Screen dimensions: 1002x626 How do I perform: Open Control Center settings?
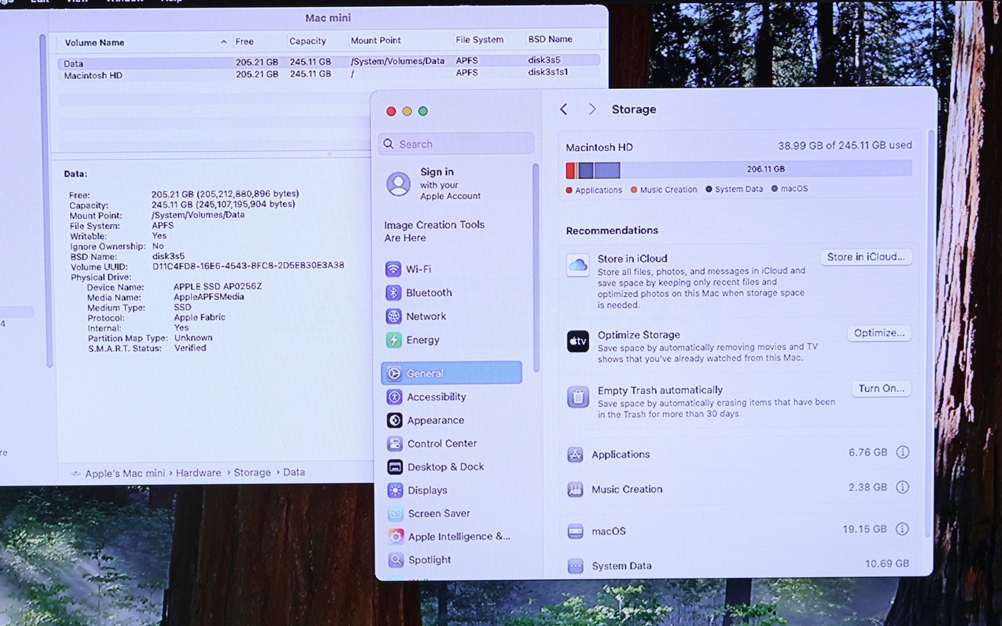(x=442, y=444)
